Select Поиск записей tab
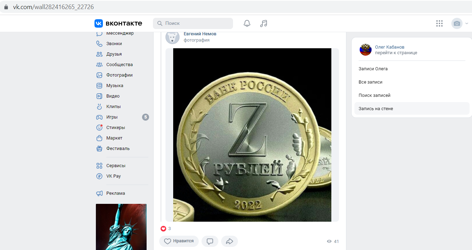The width and height of the screenshot is (472, 250). pyautogui.click(x=412, y=95)
